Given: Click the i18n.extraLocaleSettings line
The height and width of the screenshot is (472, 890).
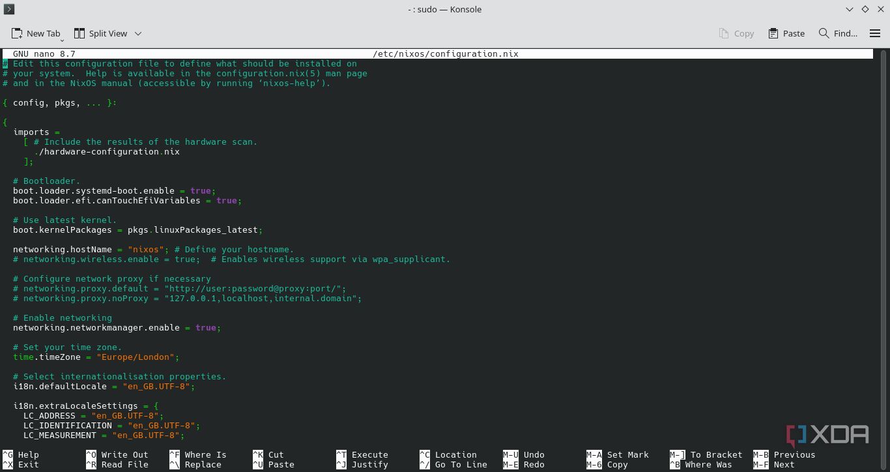Looking at the screenshot, I should 86,406.
